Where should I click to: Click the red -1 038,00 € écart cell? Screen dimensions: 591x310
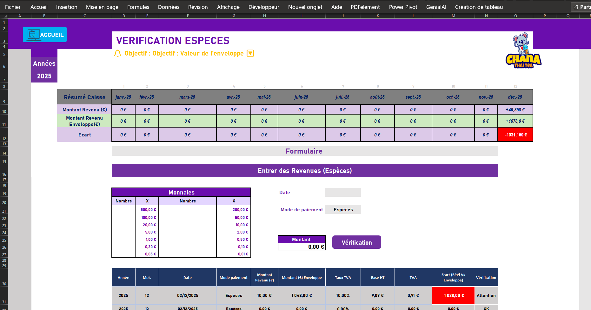click(x=453, y=295)
